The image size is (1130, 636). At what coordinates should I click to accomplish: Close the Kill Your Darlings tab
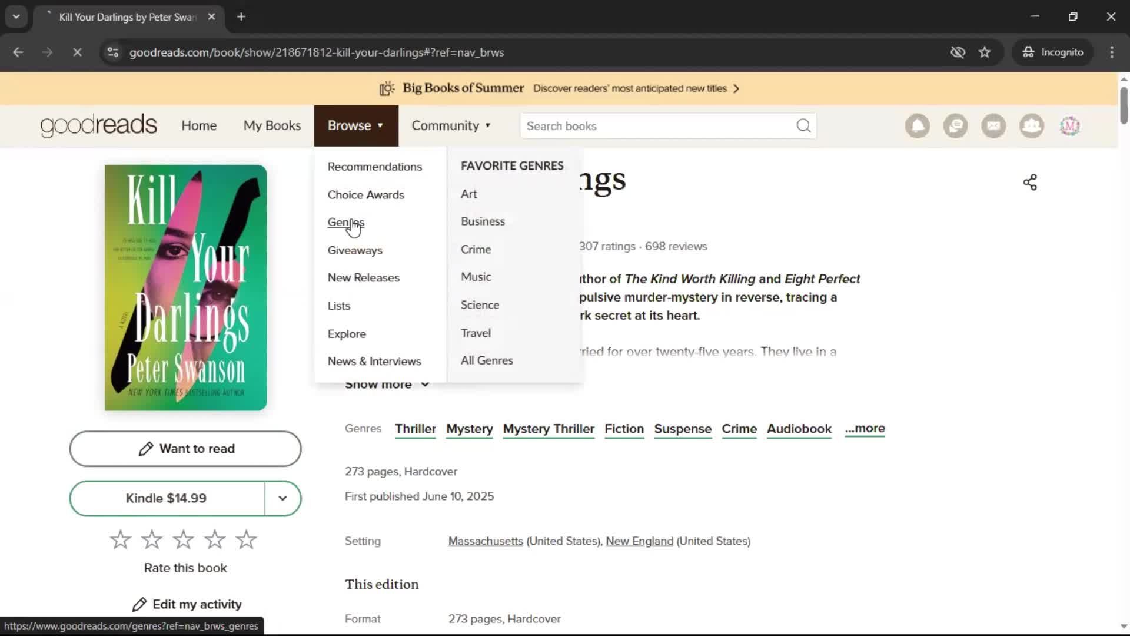pyautogui.click(x=212, y=16)
